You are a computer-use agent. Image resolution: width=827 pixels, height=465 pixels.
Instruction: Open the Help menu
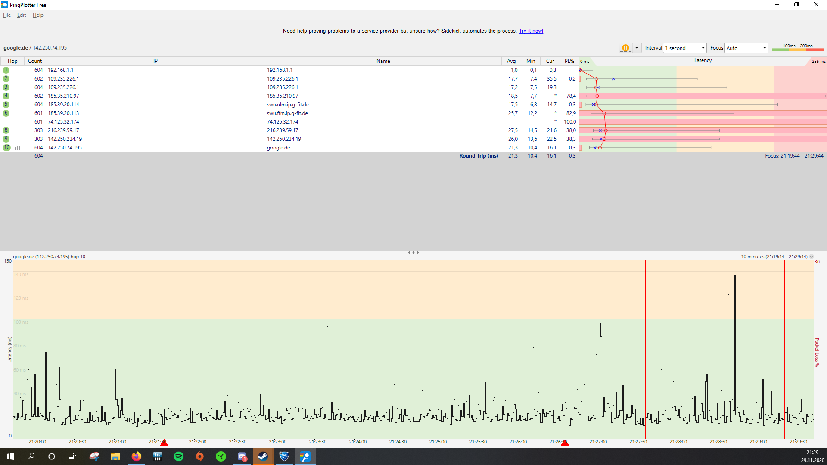[38, 15]
